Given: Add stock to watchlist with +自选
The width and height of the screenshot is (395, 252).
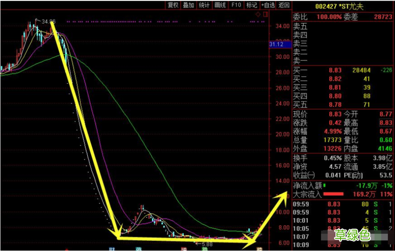Looking at the screenshot, I should [268, 5].
